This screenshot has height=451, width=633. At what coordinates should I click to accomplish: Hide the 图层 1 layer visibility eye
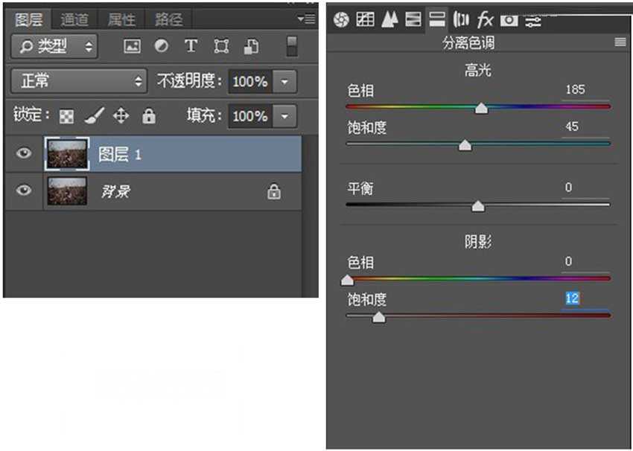[23, 153]
